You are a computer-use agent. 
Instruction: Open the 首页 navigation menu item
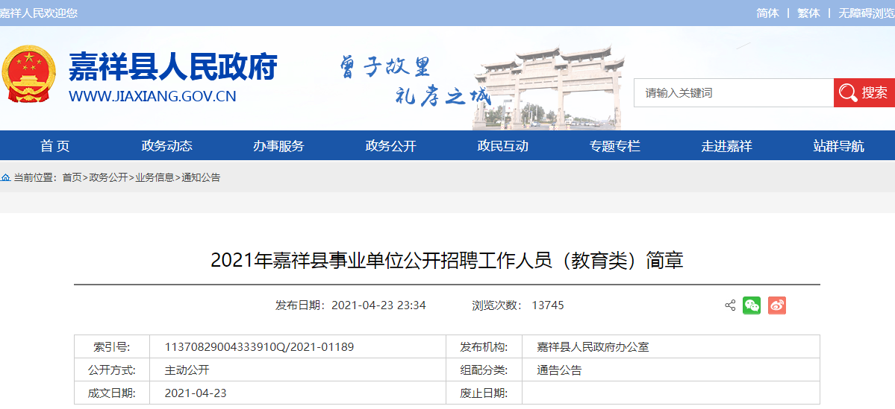click(x=55, y=147)
